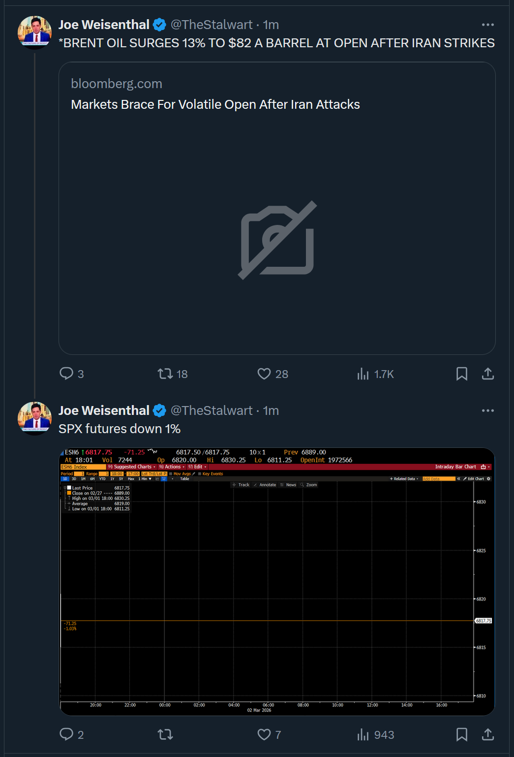The width and height of the screenshot is (514, 757).
Task: Like the tweet showing 28 likes
Action: click(272, 374)
